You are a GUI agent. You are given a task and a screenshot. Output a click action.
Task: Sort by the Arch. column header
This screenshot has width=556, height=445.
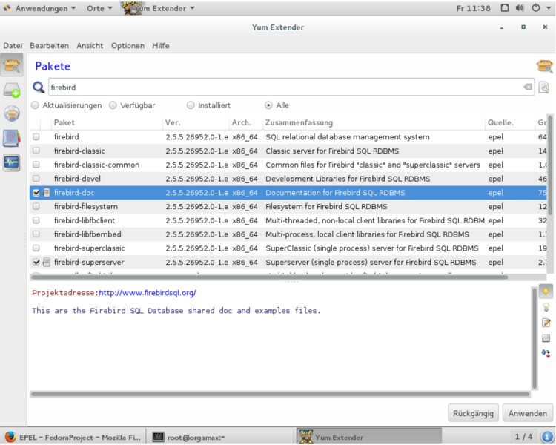(245, 123)
